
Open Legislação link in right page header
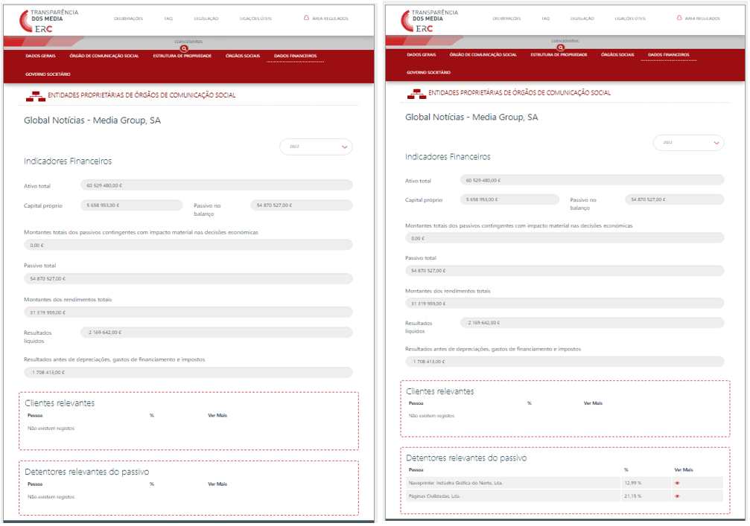(582, 19)
